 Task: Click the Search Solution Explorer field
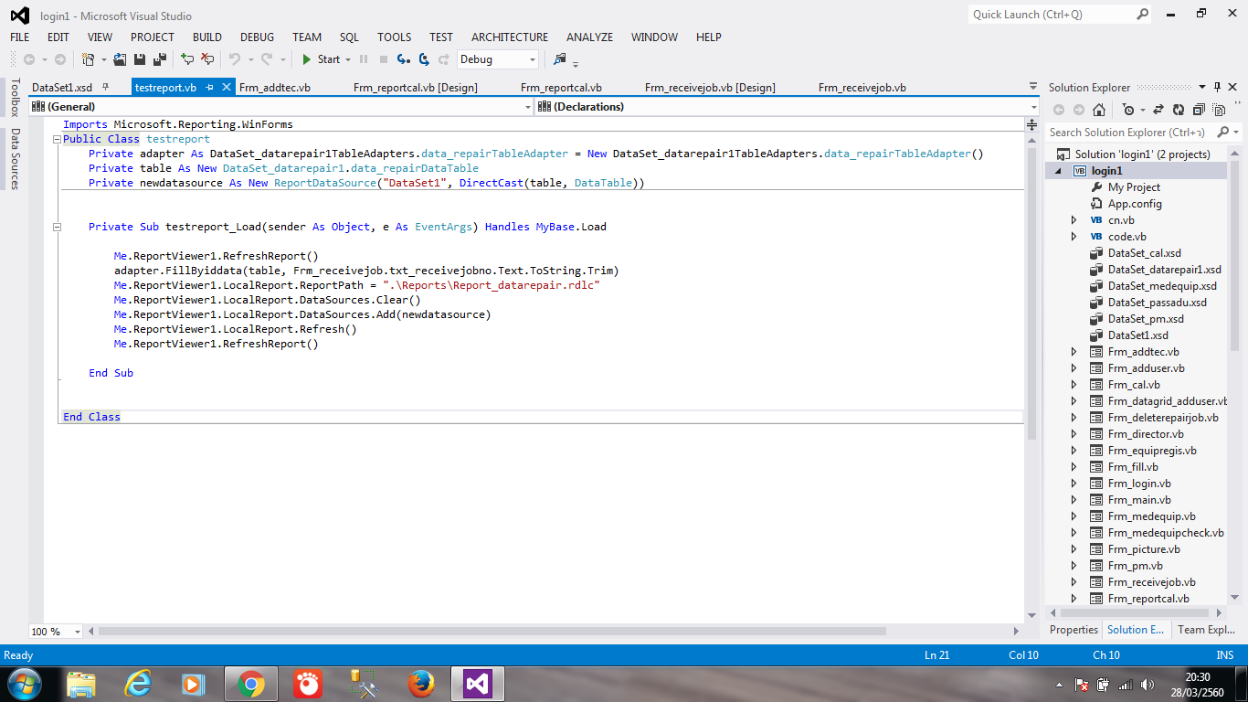pyautogui.click(x=1131, y=133)
